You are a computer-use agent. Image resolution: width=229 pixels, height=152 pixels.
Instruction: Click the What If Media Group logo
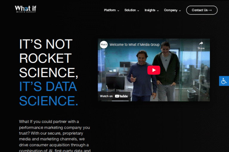point(25,9)
